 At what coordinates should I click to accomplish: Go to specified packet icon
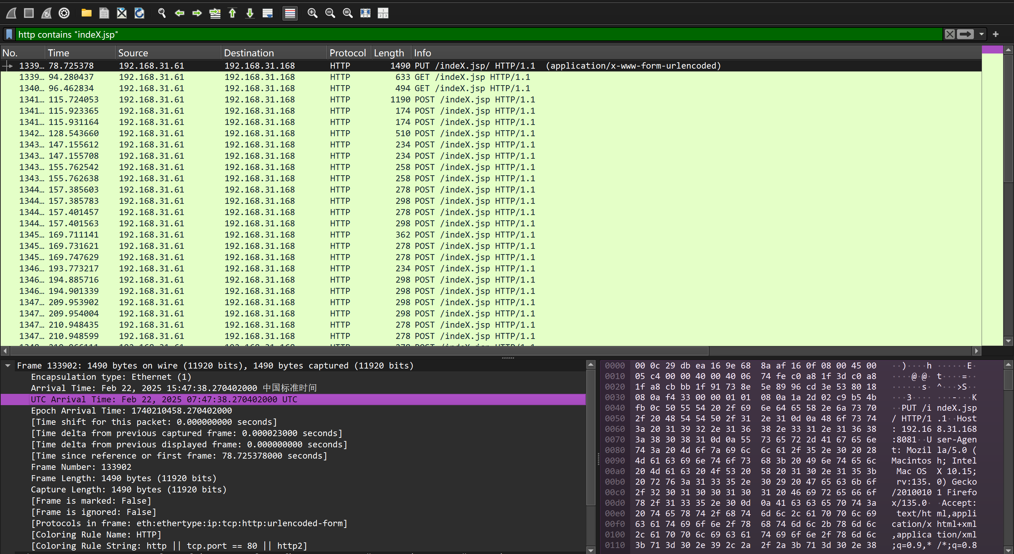point(215,13)
